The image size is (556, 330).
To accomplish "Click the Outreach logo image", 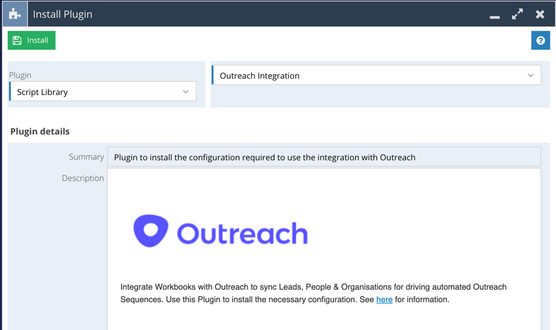I will [x=220, y=231].
